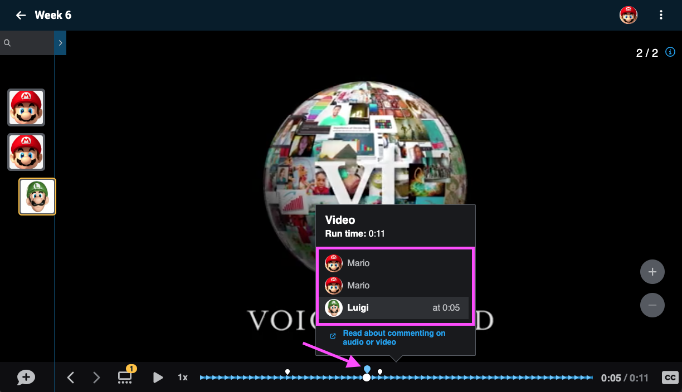Image resolution: width=682 pixels, height=392 pixels.
Task: Open Mario profile avatar in header
Action: click(629, 15)
